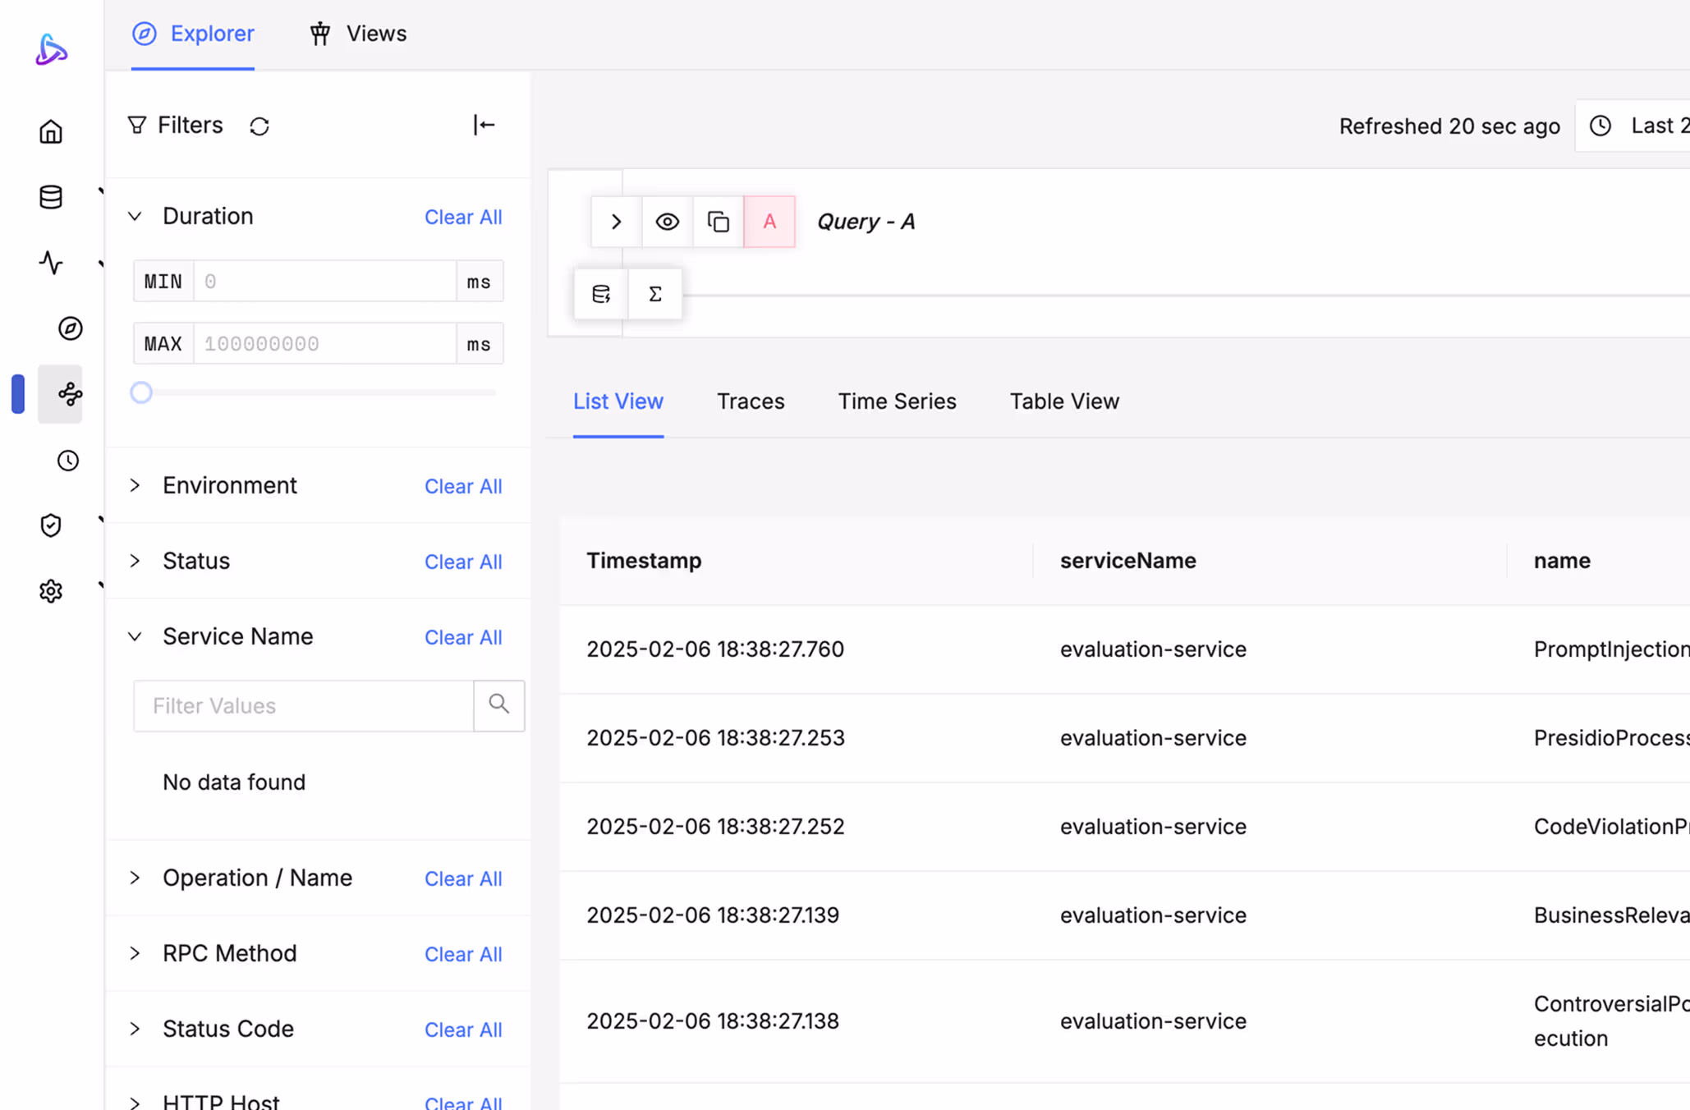This screenshot has width=1690, height=1110.
Task: Click the duration slider handle
Action: 141,392
